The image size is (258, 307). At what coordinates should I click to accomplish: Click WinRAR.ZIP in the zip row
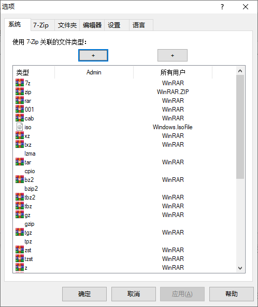pyautogui.click(x=173, y=92)
